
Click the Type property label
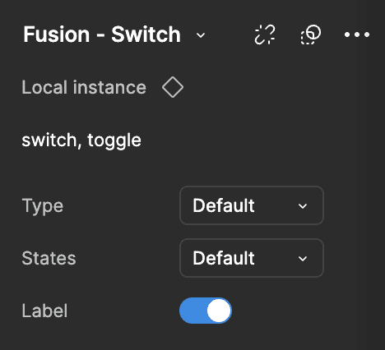tap(43, 206)
